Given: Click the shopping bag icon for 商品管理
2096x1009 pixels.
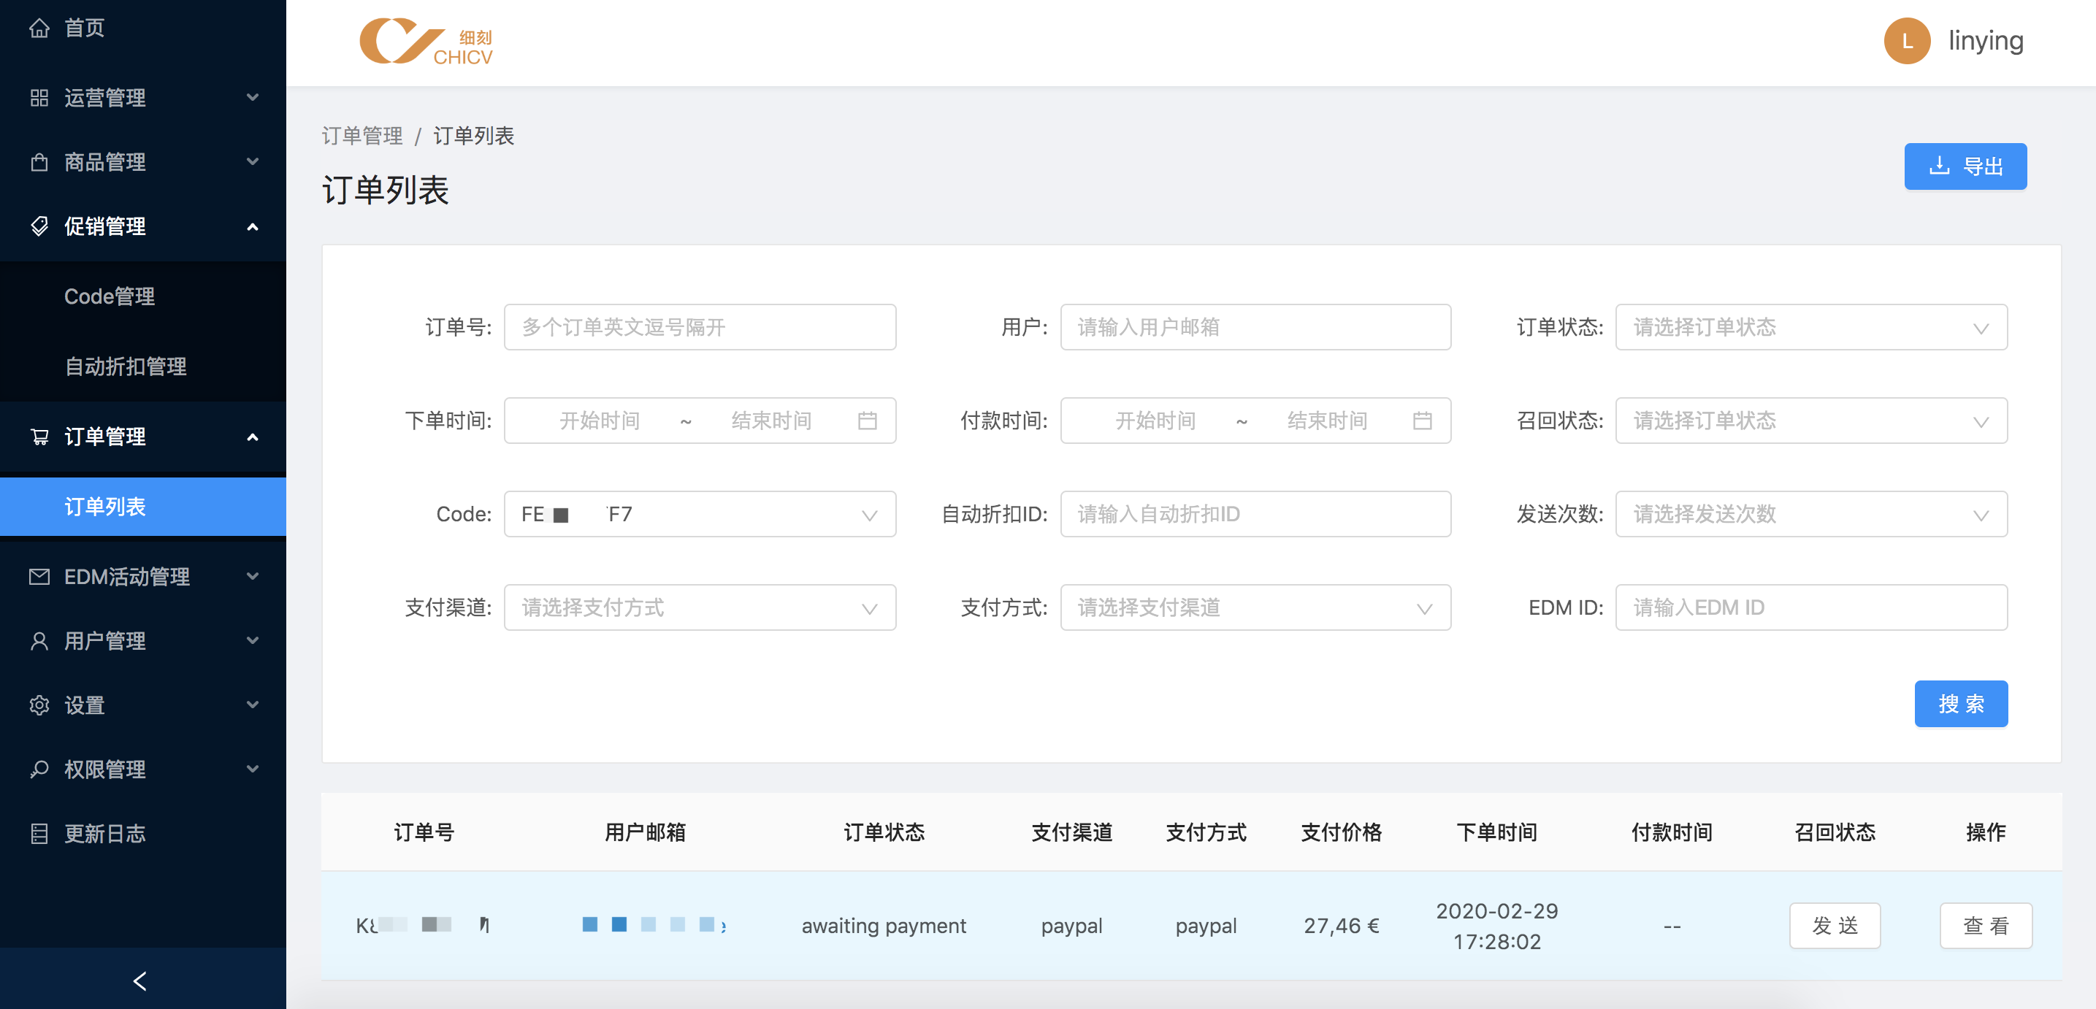Looking at the screenshot, I should tap(39, 162).
